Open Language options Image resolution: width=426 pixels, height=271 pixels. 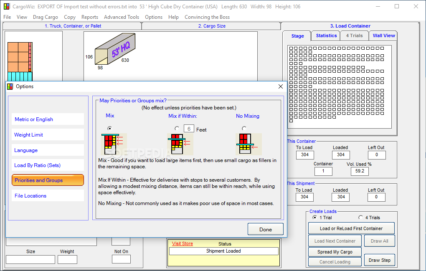[48, 150]
